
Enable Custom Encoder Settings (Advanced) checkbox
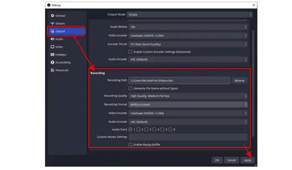(131, 52)
